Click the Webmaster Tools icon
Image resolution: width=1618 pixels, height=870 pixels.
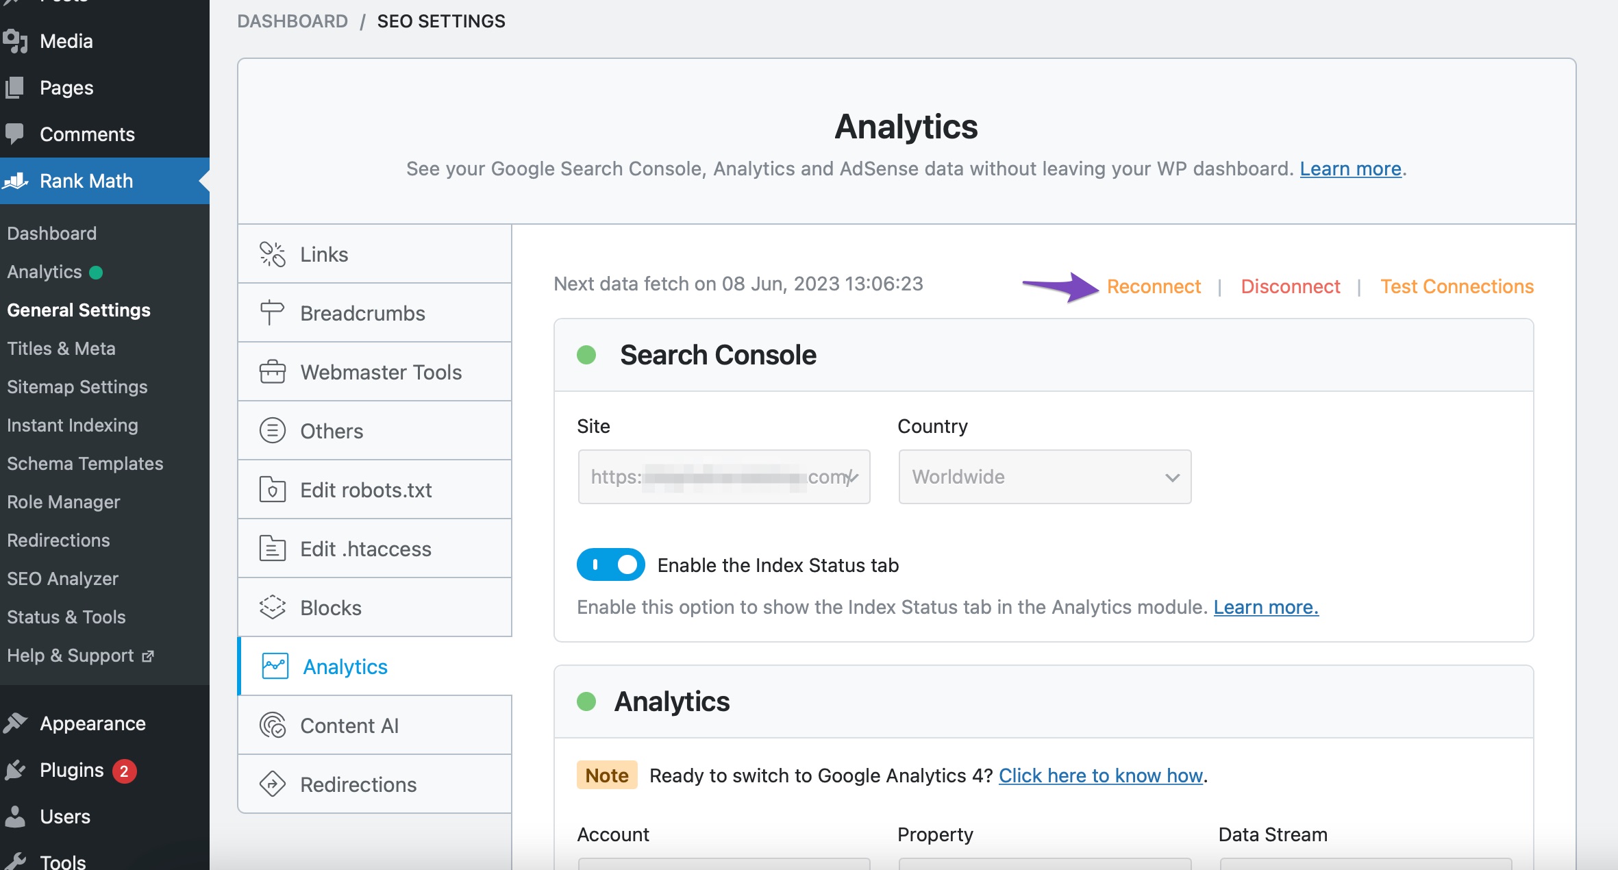point(272,372)
